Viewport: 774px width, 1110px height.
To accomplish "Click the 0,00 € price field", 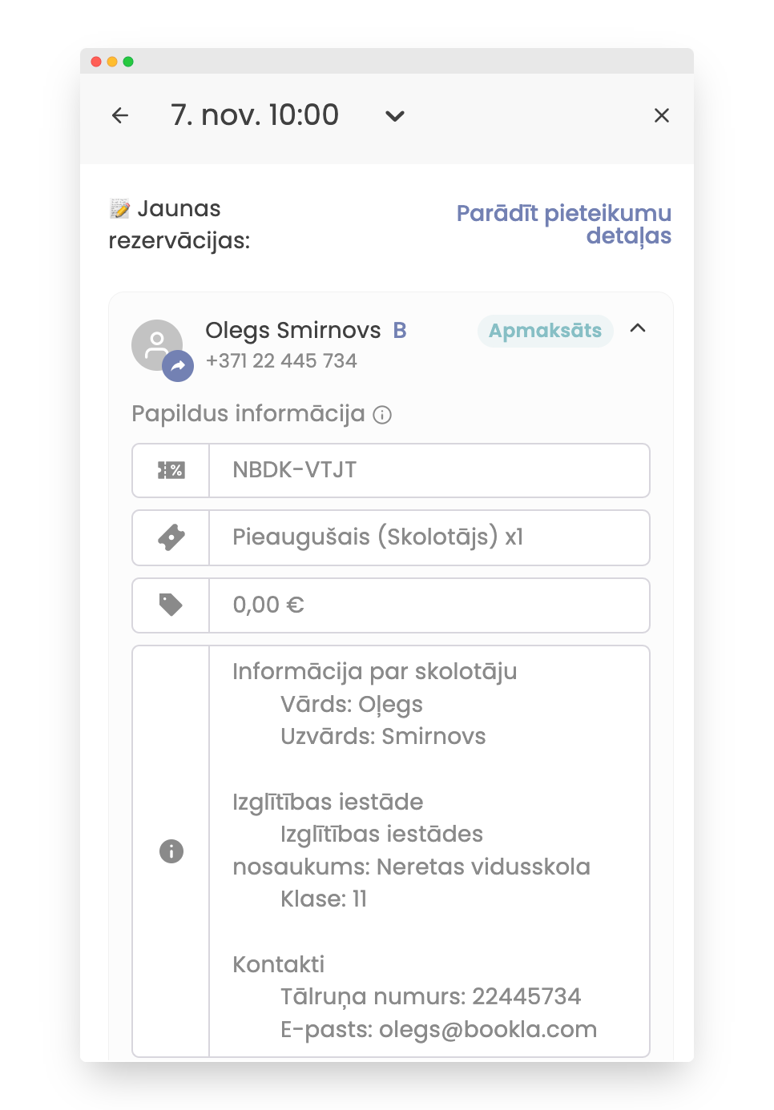I will [x=429, y=605].
